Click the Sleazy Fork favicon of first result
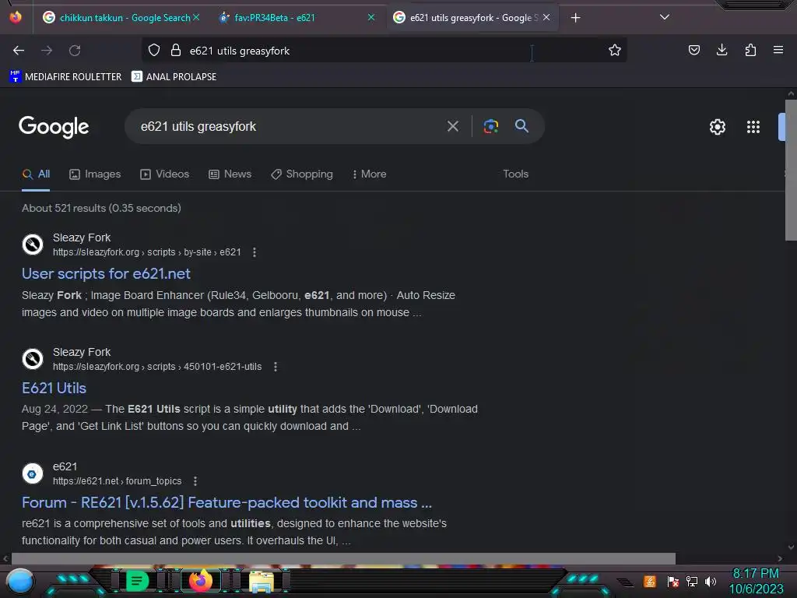 (x=33, y=244)
